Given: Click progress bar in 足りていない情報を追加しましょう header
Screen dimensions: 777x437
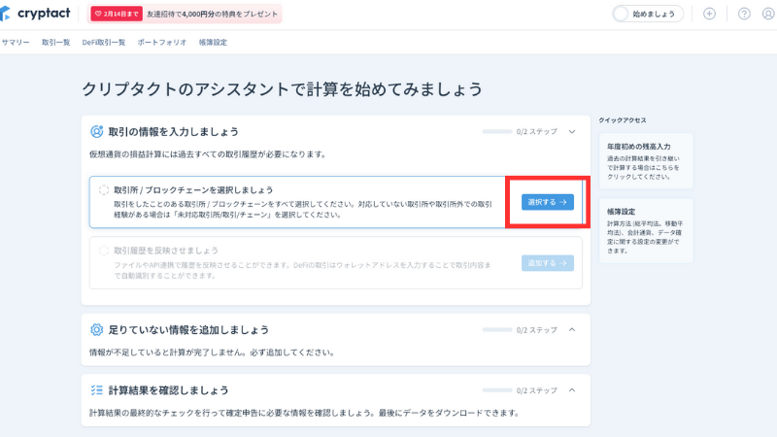Looking at the screenshot, I should [497, 329].
